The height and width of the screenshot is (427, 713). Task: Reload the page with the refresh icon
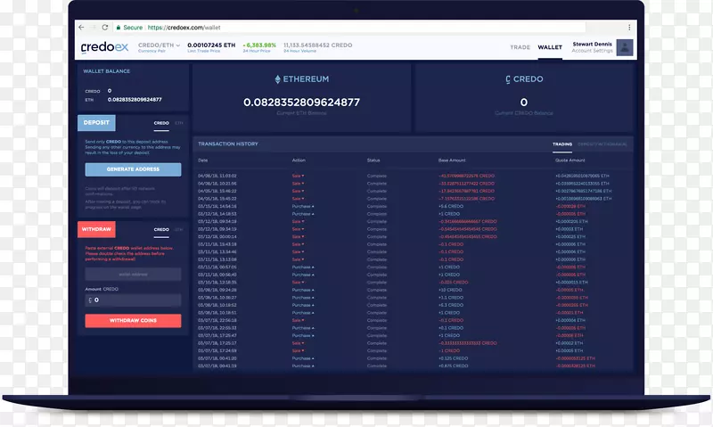[105, 28]
